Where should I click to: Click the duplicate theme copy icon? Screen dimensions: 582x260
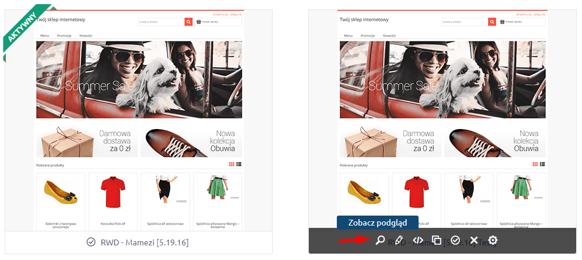point(437,240)
